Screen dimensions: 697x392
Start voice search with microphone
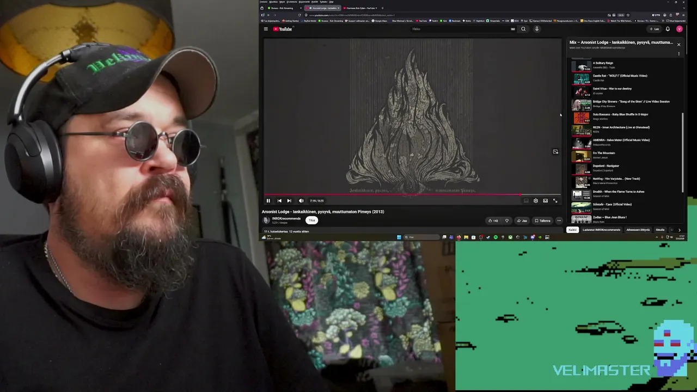pyautogui.click(x=537, y=29)
